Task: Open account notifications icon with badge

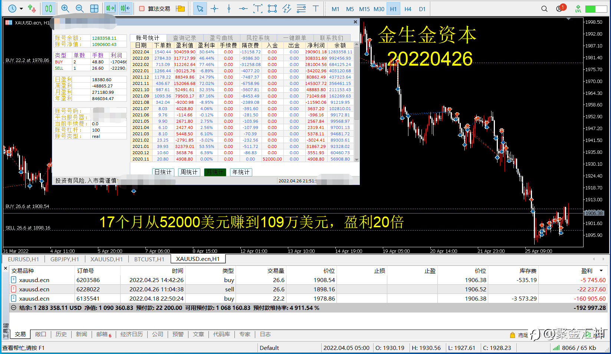Action: pos(560,8)
